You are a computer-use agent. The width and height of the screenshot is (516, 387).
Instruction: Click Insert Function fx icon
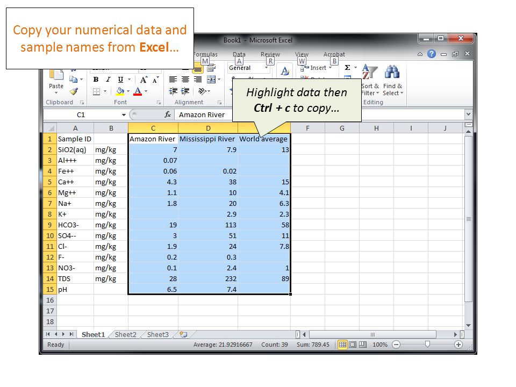point(168,114)
